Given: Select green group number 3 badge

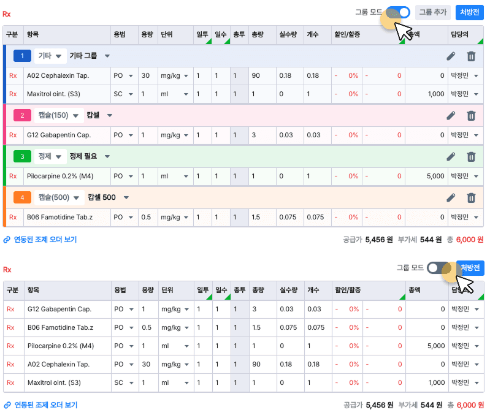Looking at the screenshot, I should 22,156.
